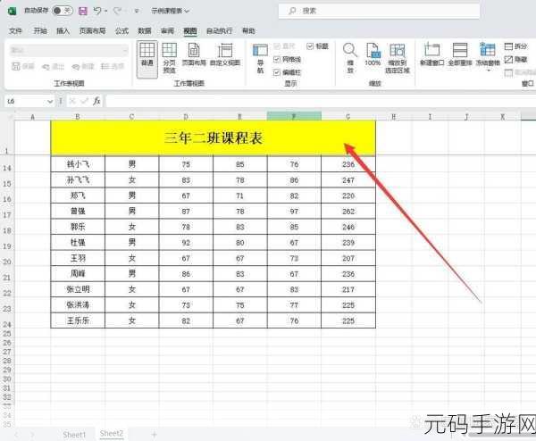Uncheck the 网格线 gridlines checkbox
536x441 pixels.
277,60
